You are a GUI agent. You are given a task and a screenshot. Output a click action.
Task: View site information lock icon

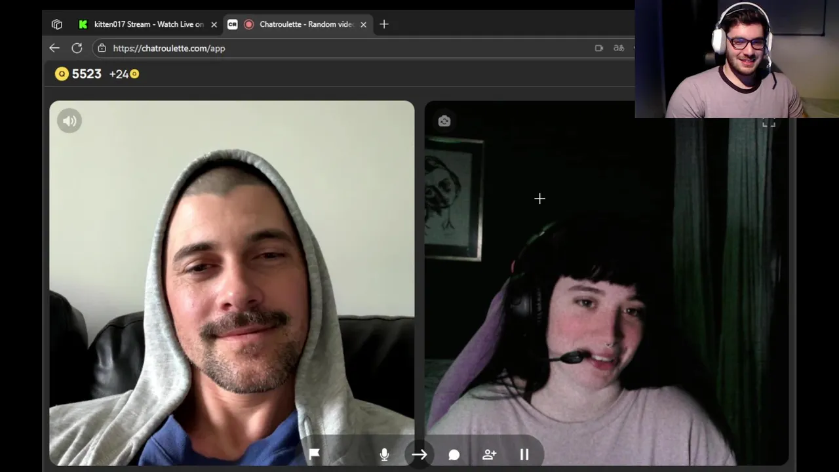(x=102, y=48)
